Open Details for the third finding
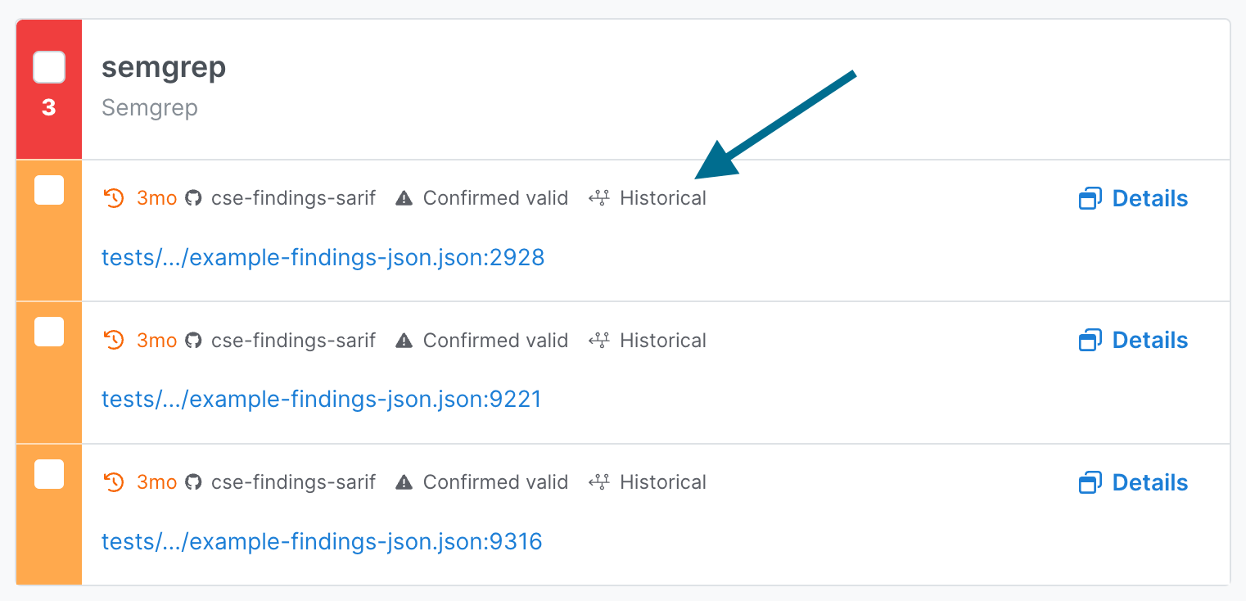This screenshot has width=1246, height=601. [1149, 481]
